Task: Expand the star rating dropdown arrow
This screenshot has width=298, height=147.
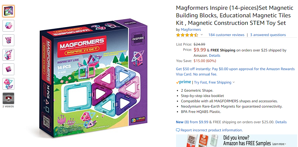Action: [x=202, y=35]
